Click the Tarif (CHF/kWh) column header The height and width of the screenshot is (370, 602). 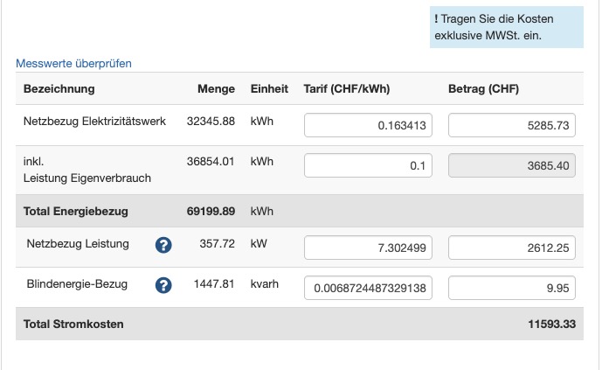point(346,89)
